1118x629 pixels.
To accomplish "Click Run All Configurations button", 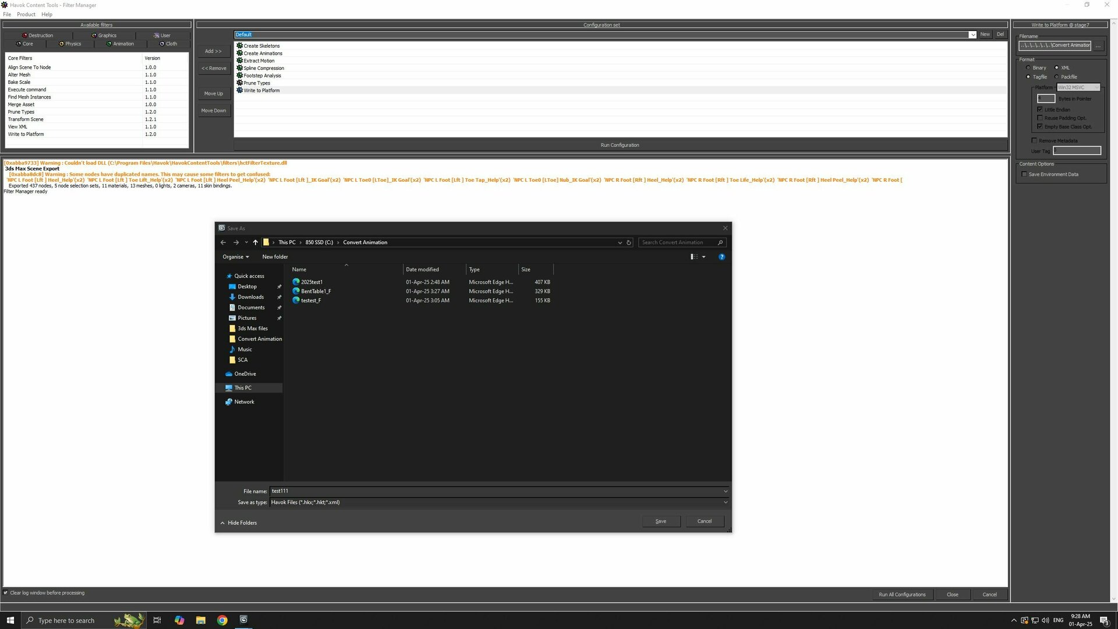I will click(902, 595).
